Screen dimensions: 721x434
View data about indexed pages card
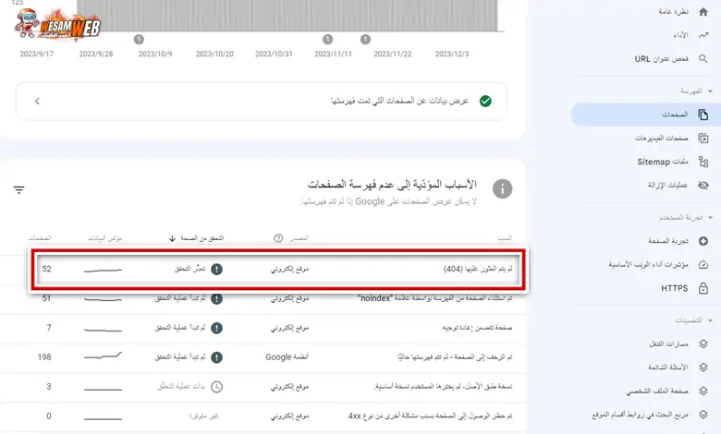(x=262, y=101)
